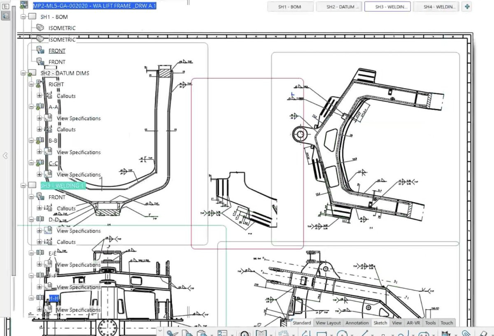
Task: Collapse the H-H section node
Action: [x=31, y=298]
